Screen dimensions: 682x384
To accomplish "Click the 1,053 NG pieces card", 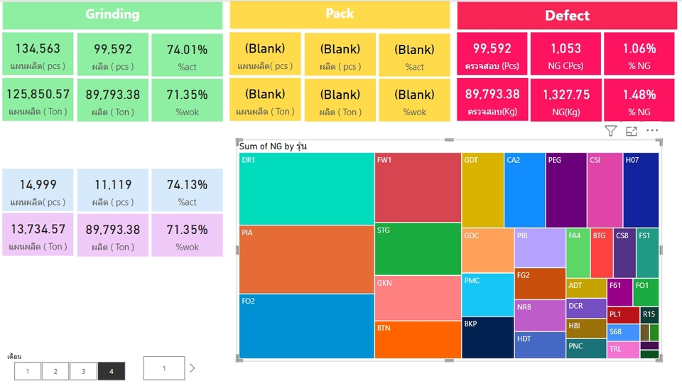I will click(566, 54).
